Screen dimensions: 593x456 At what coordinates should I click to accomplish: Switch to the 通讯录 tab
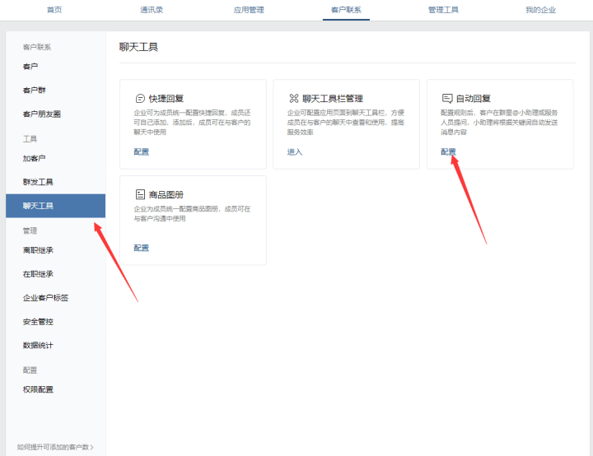(152, 10)
